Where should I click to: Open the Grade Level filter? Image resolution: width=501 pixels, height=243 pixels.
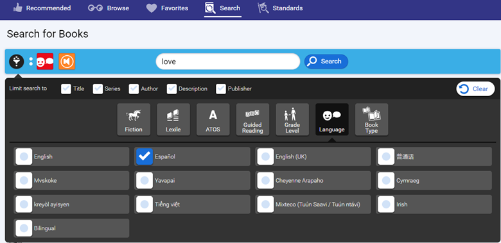(x=292, y=120)
